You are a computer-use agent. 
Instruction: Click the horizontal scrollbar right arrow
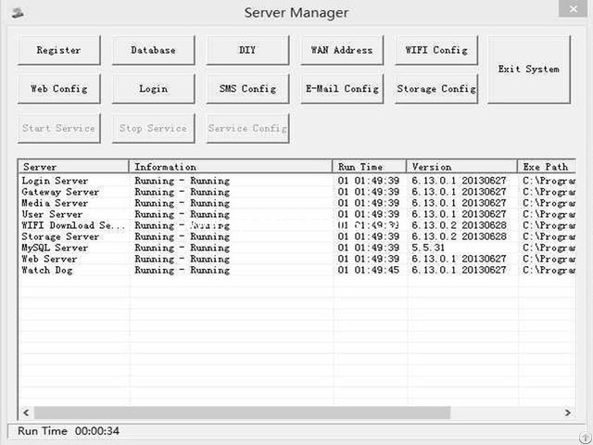(x=568, y=413)
